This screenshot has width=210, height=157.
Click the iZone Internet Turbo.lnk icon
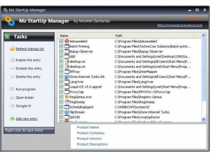[x=66, y=77]
